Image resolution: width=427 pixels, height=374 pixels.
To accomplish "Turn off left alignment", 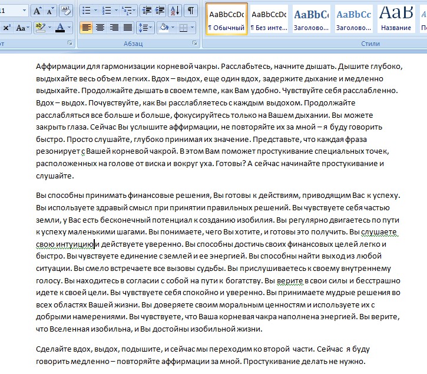I will pos(87,28).
